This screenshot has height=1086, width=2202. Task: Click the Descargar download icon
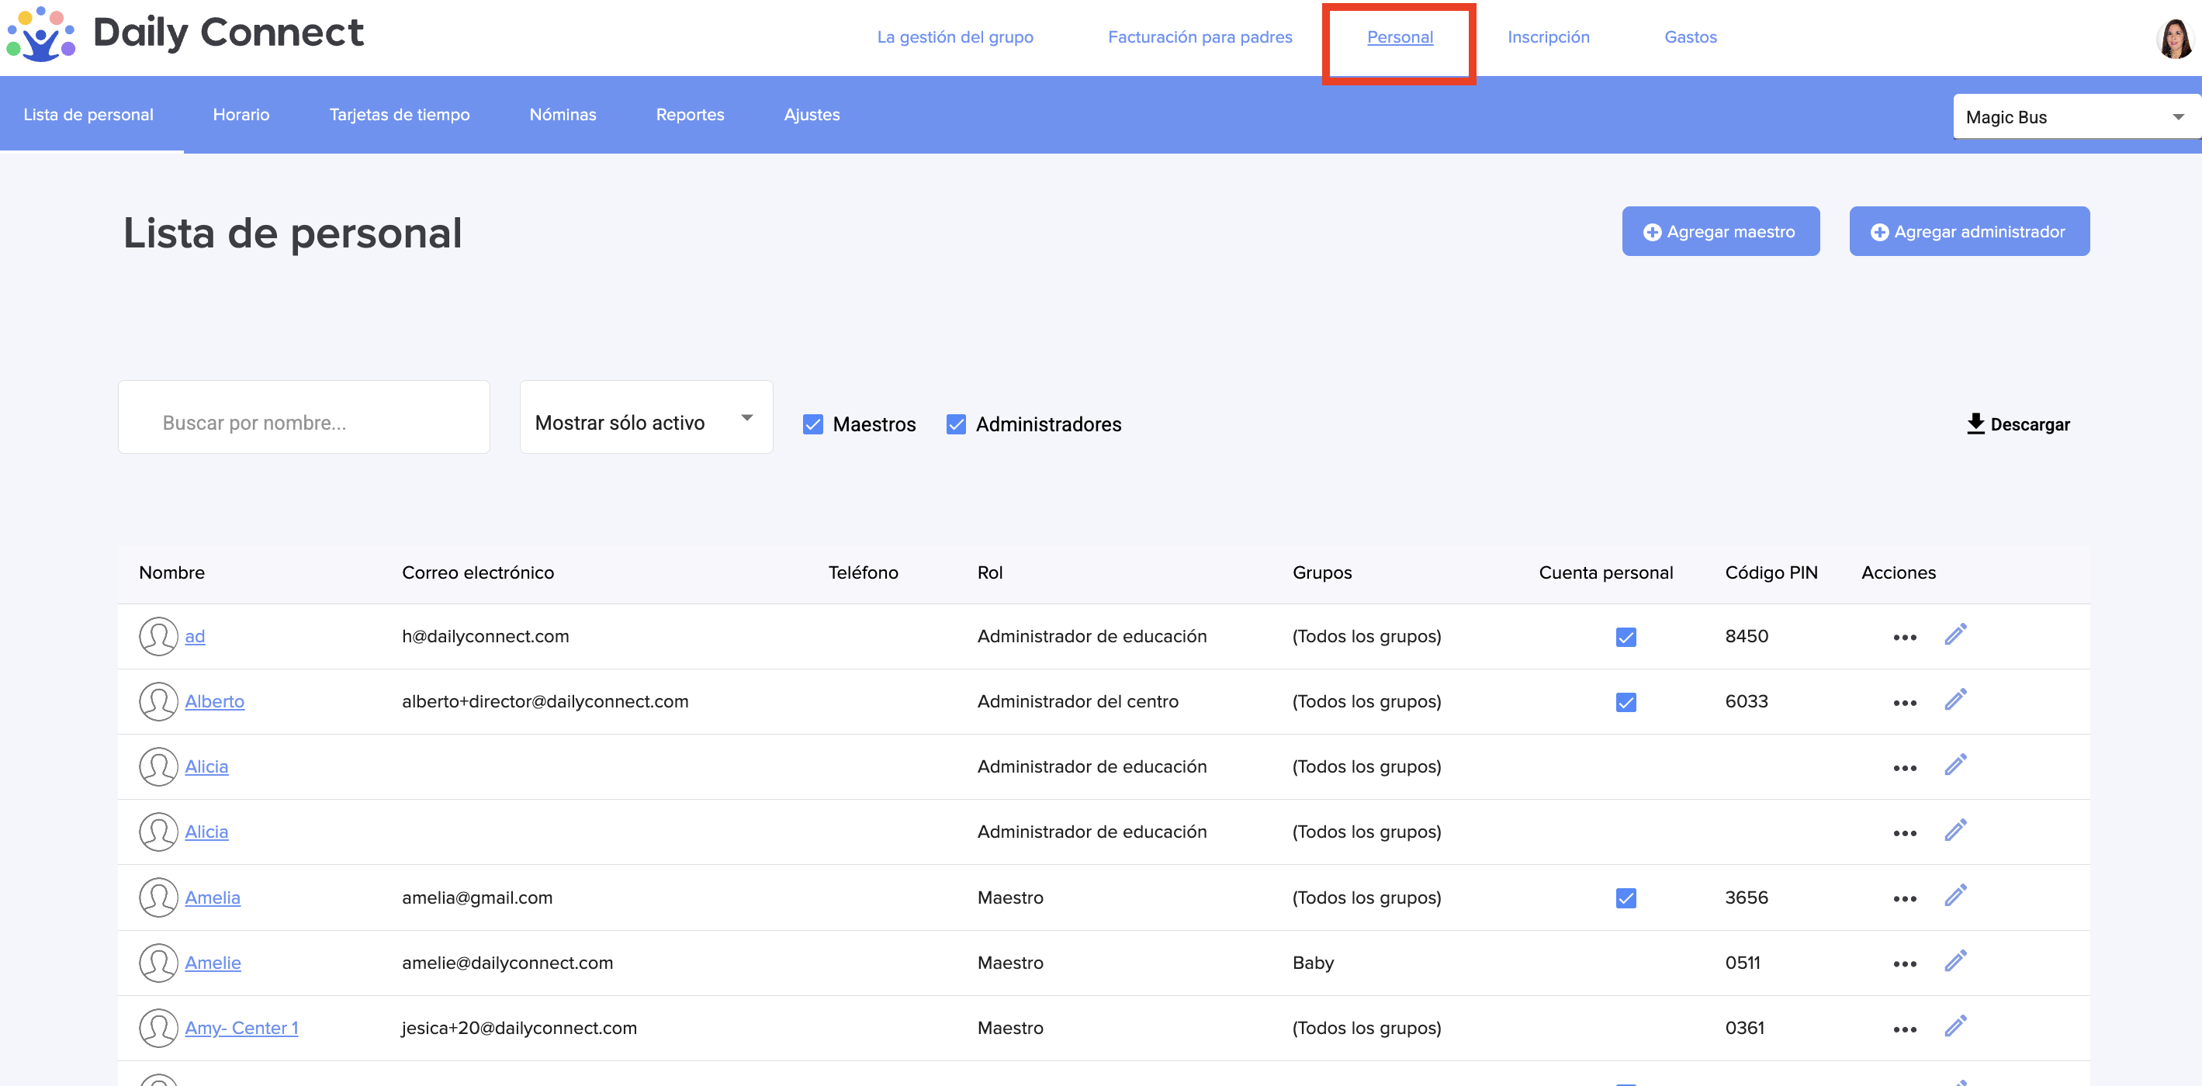tap(1975, 424)
